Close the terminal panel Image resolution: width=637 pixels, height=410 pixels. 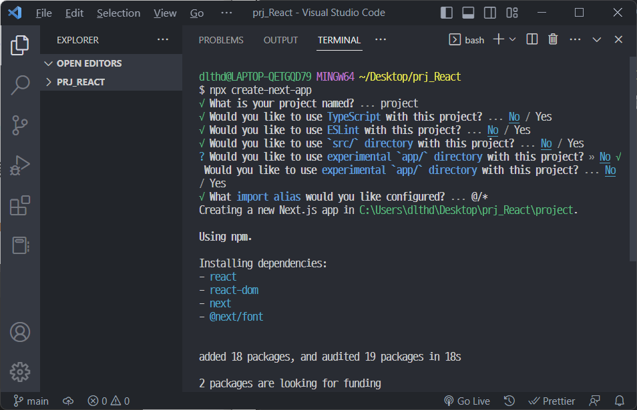618,39
